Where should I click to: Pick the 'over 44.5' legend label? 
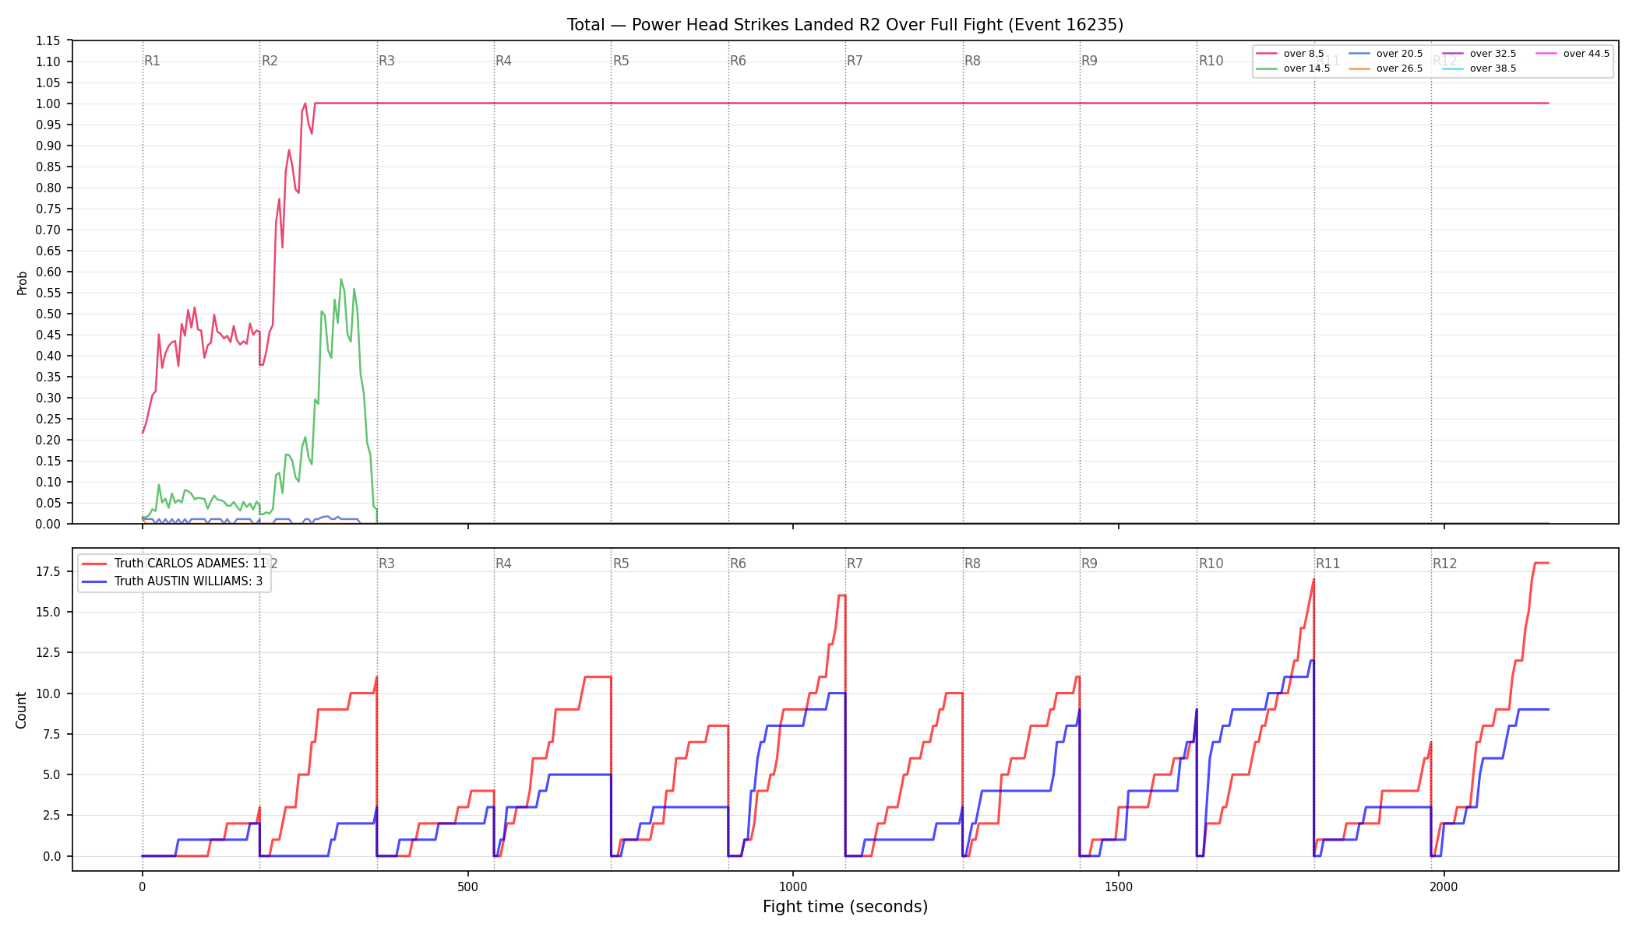[1586, 54]
